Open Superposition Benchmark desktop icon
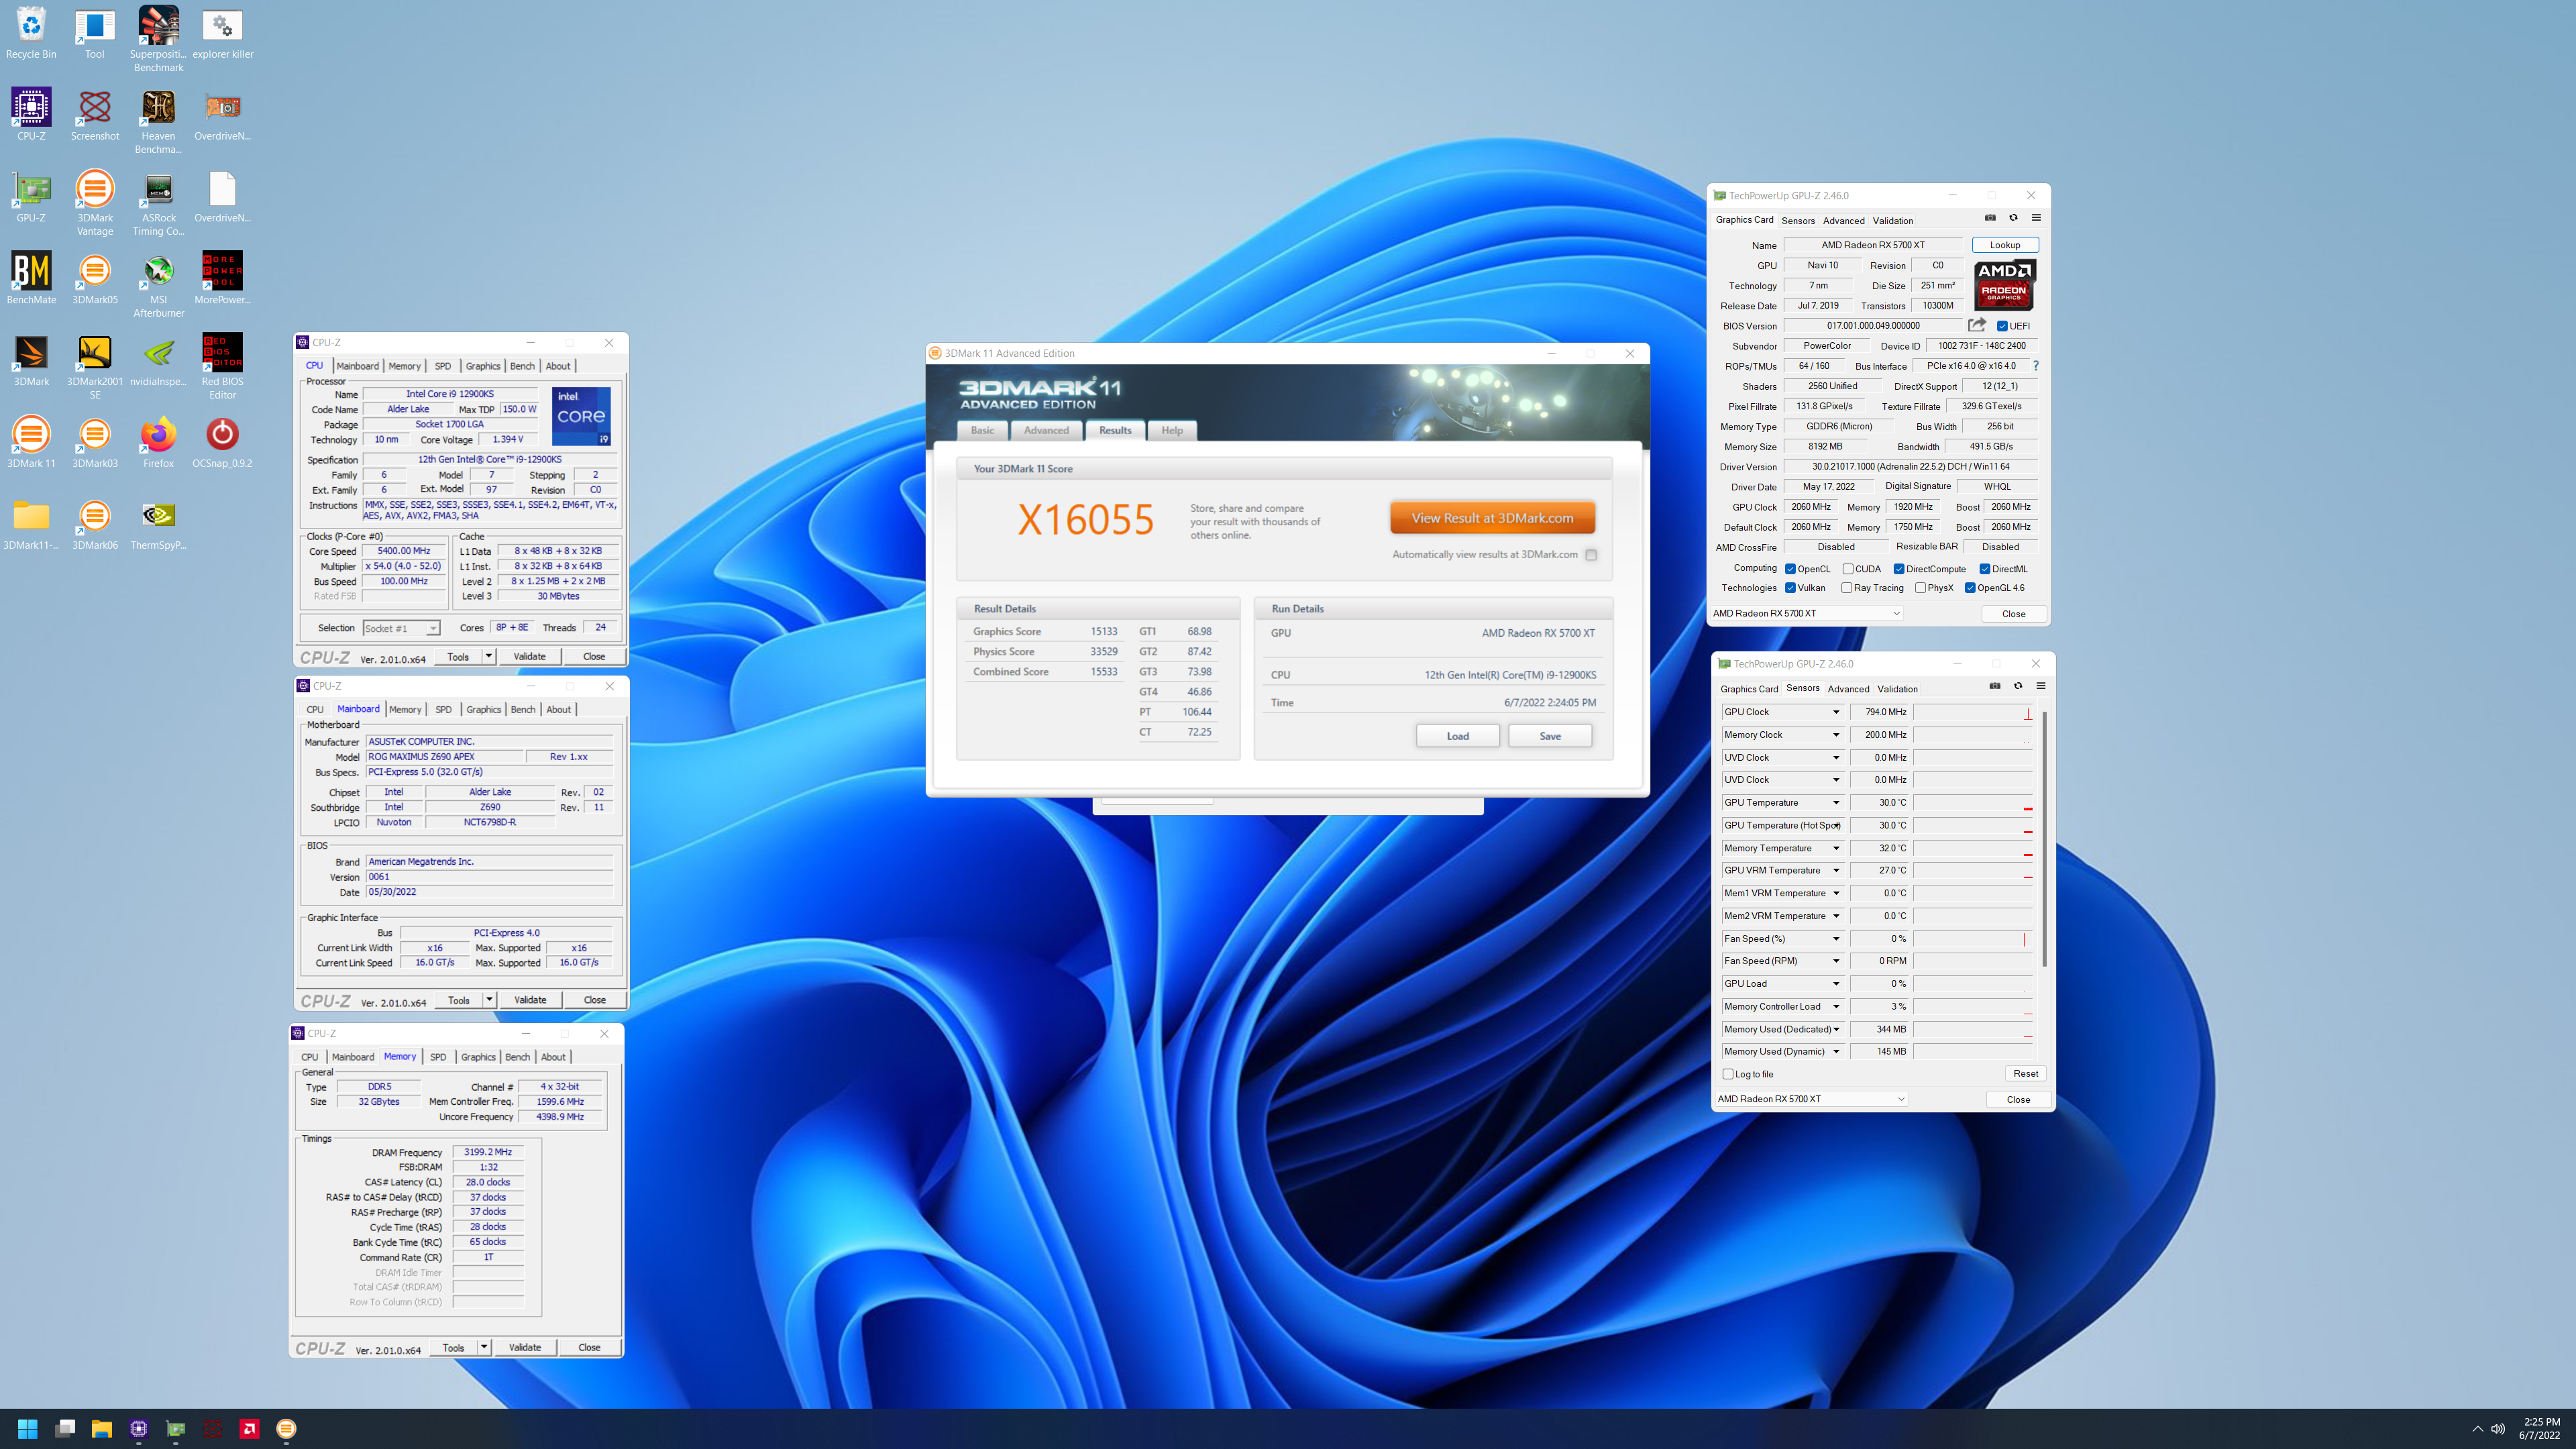2576x1449 pixels. click(x=158, y=39)
